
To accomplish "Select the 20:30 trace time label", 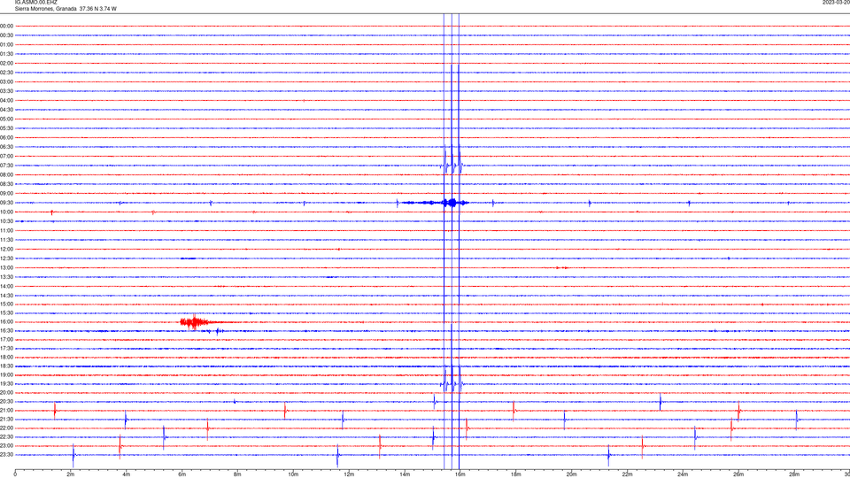I will (x=6, y=402).
